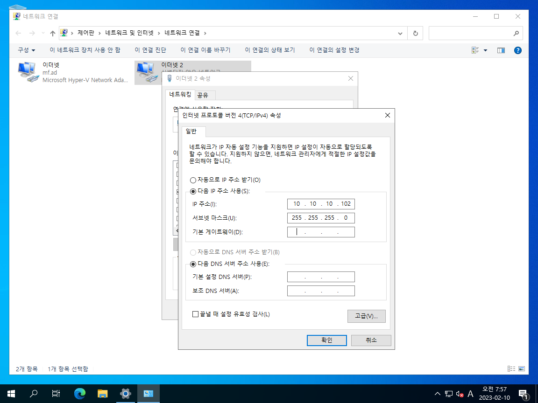Click 이 연결의 설정 변경 command
The image size is (538, 403).
click(334, 50)
